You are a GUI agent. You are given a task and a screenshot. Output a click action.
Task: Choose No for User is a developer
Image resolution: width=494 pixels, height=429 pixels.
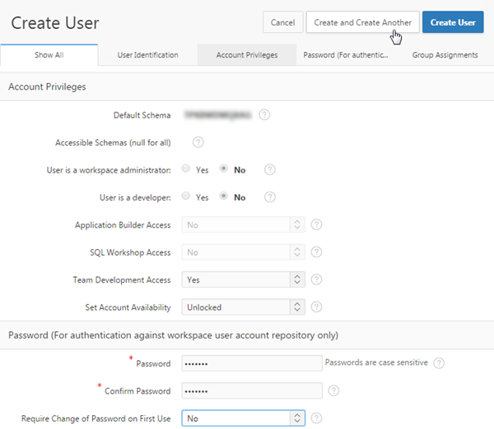coord(224,196)
